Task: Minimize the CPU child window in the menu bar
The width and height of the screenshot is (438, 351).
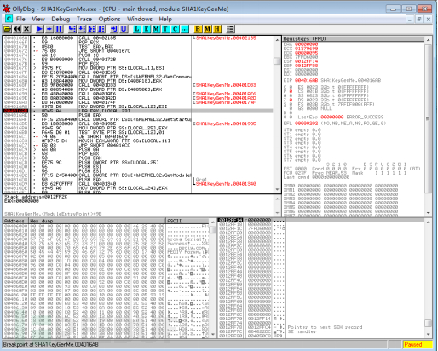Action: tap(409, 20)
